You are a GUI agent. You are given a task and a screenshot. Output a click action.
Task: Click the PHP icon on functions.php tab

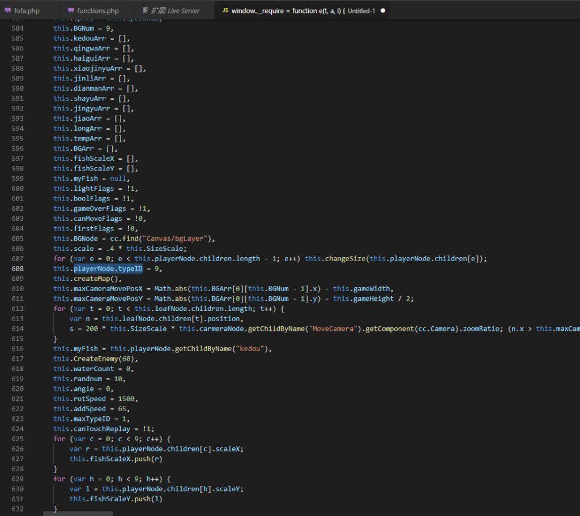click(71, 11)
